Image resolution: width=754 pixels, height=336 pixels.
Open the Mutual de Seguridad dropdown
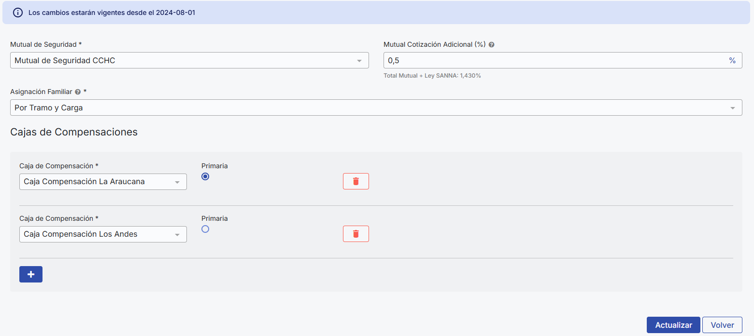coord(189,60)
